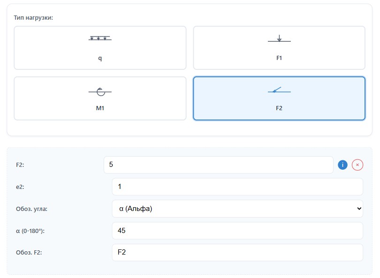Click the F2 force value field containing 5
The width and height of the screenshot is (380, 278).
218,165
